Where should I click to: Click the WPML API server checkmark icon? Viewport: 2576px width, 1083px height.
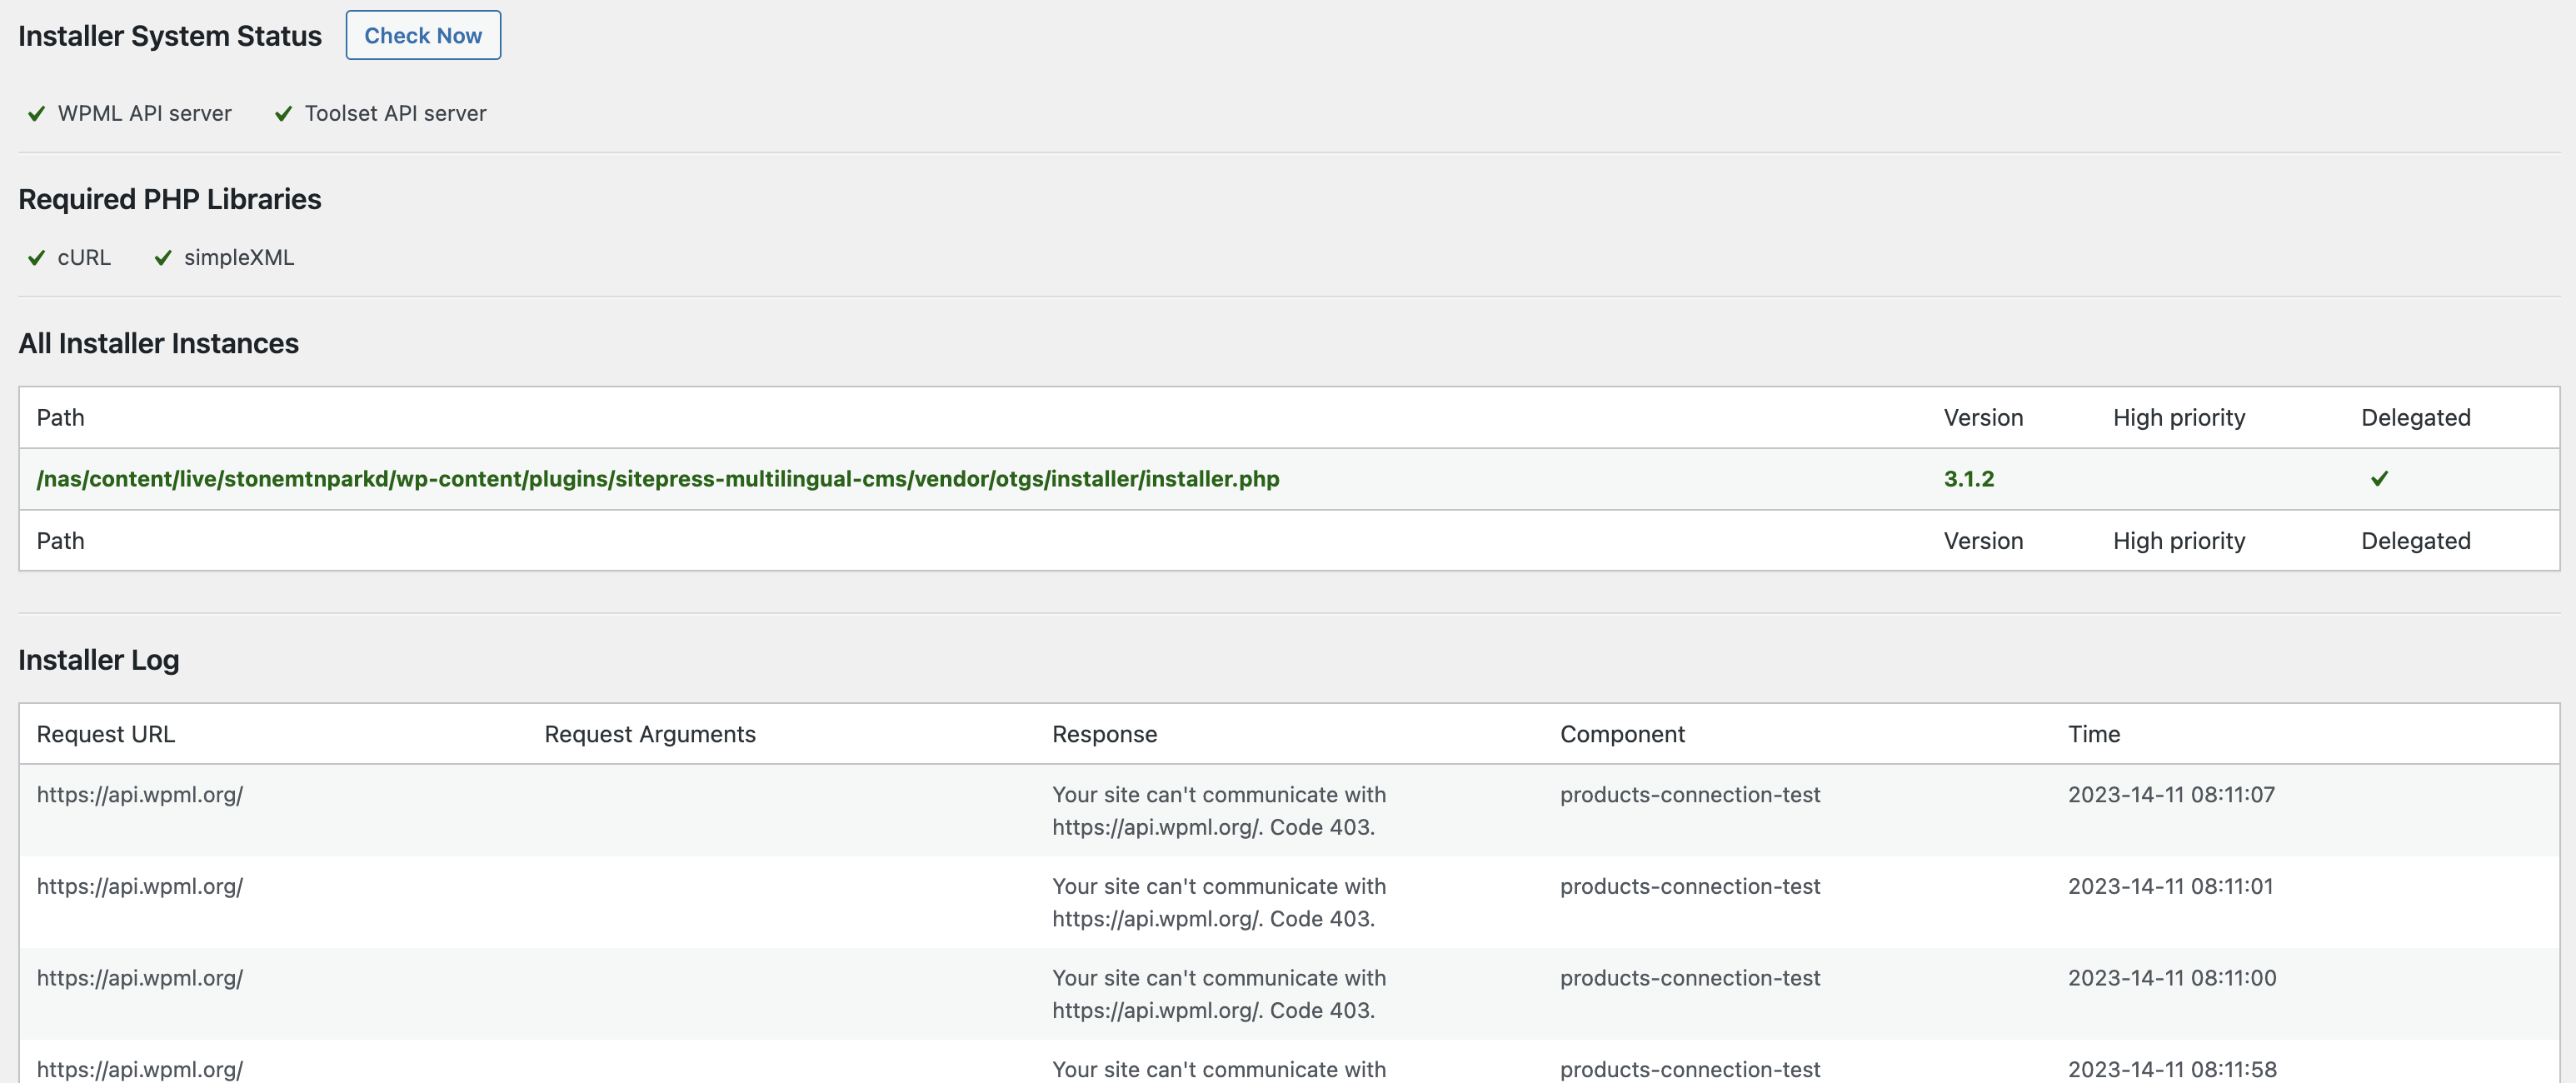(x=37, y=114)
